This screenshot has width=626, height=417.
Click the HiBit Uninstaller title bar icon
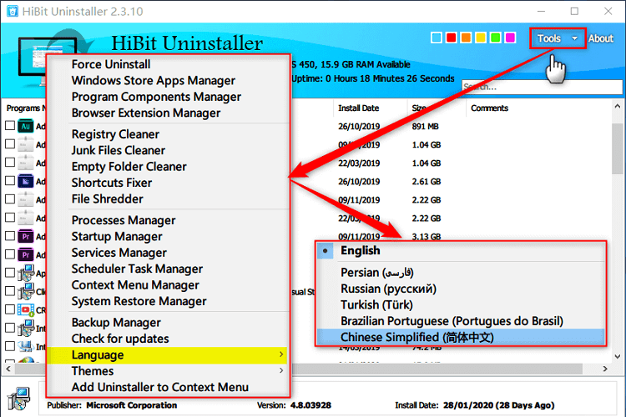pos(13,11)
